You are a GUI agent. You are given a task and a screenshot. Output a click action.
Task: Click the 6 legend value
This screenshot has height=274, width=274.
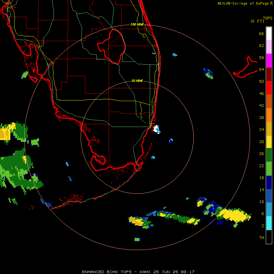pos(262,213)
